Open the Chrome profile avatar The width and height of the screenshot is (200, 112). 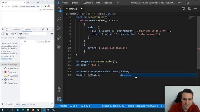(x=49, y=6)
